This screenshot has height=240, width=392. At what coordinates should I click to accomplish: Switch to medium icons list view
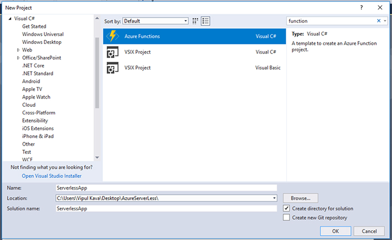point(206,21)
